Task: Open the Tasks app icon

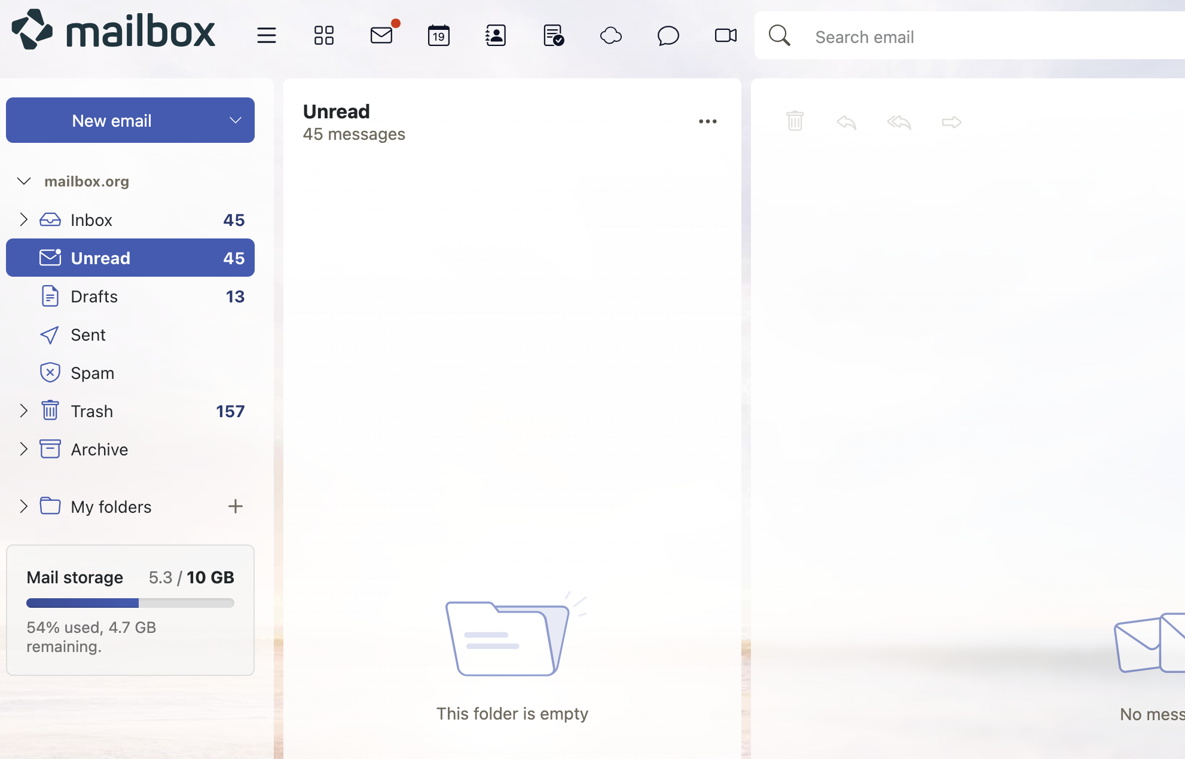Action: (x=553, y=36)
